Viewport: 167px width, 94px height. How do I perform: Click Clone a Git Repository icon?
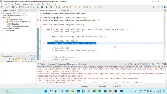click(x=16, y=59)
